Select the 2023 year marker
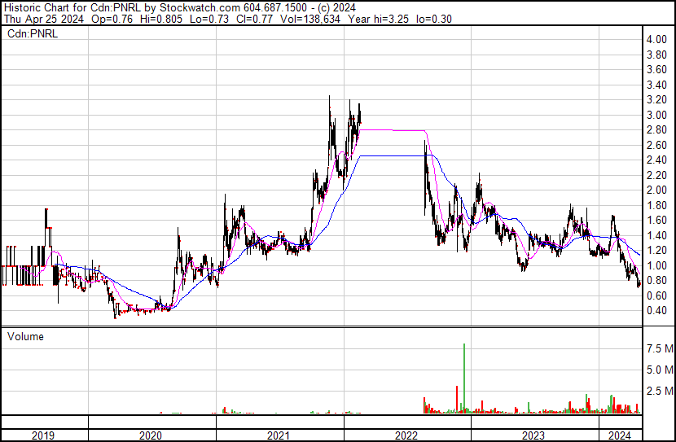The image size is (676, 442). [534, 436]
